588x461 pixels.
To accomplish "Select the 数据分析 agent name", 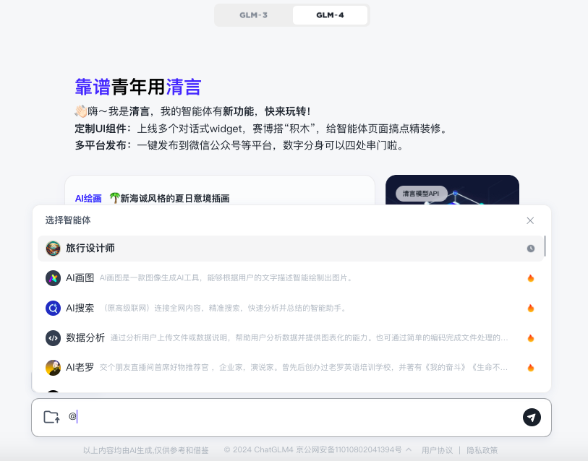I will tap(85, 337).
